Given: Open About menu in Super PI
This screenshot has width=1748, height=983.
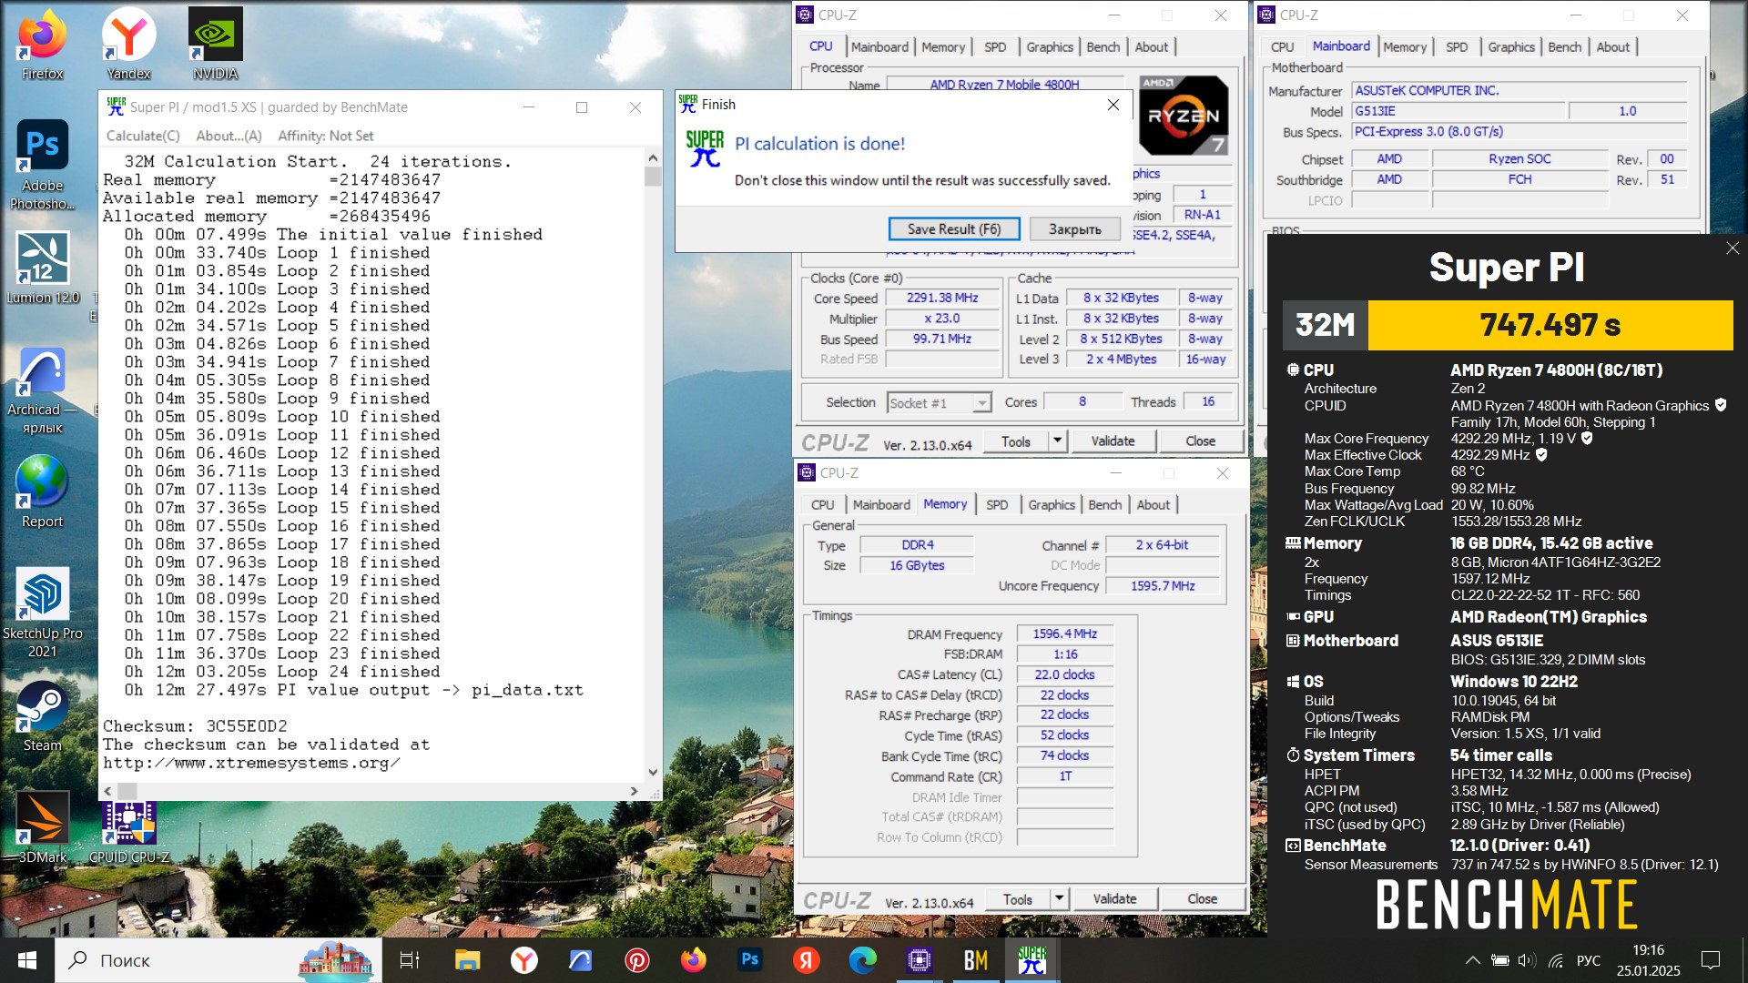Looking at the screenshot, I should (x=229, y=136).
